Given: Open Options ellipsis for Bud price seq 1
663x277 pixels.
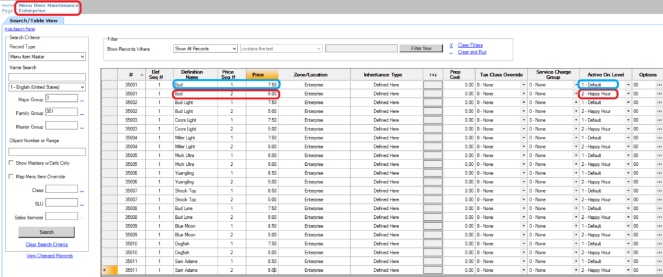Looking at the screenshot, I should click(658, 85).
